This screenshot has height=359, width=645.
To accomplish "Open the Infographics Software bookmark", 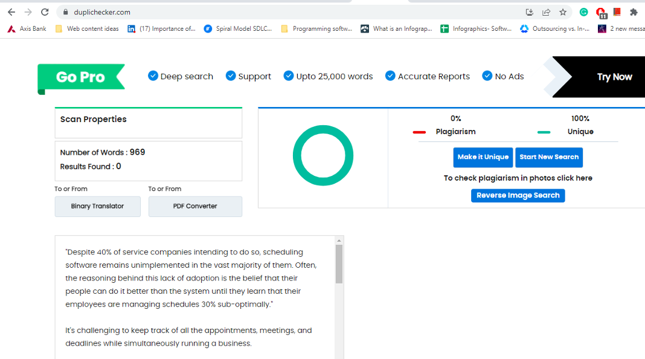I will tap(476, 28).
